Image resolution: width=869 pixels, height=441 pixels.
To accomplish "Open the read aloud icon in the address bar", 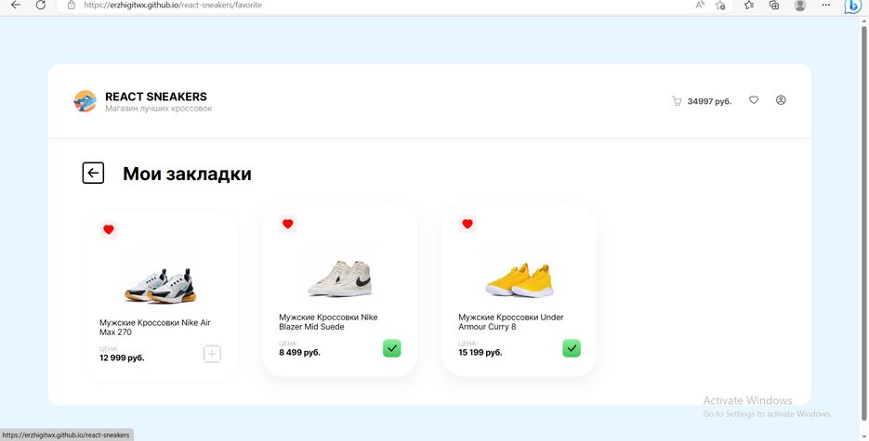I will [700, 5].
